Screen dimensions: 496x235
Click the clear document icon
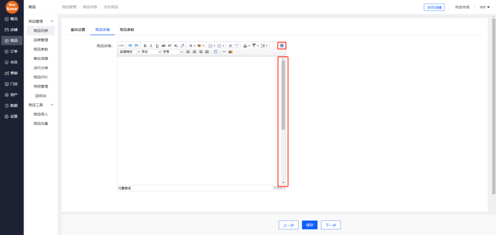coord(237,45)
